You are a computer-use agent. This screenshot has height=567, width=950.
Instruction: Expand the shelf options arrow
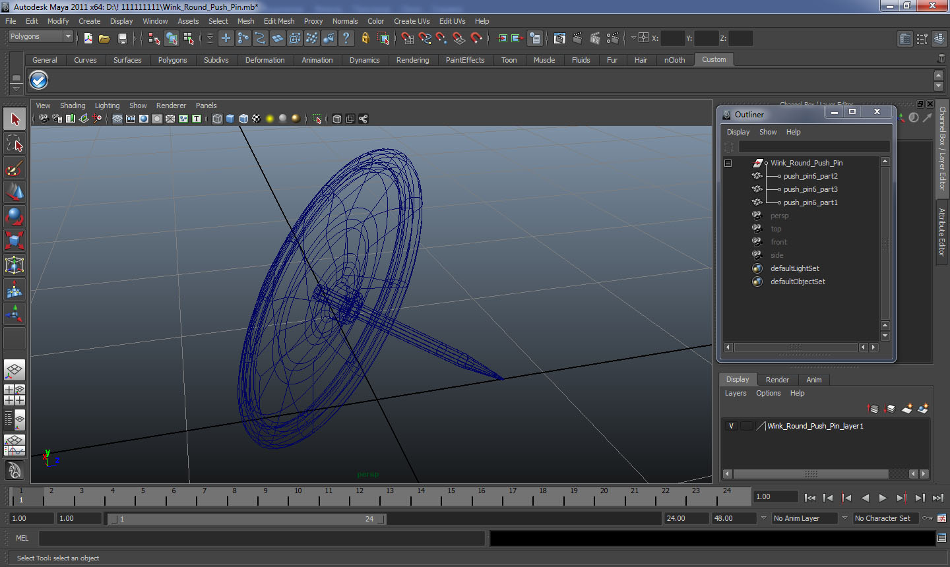[16, 88]
